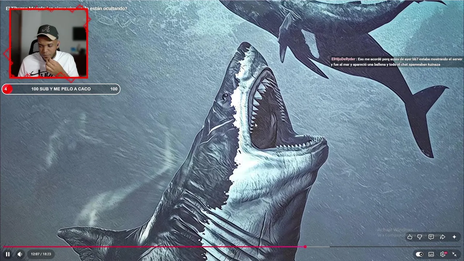Click the ElHijoDeRyder chat username
This screenshot has height=261, width=464.
[343, 59]
